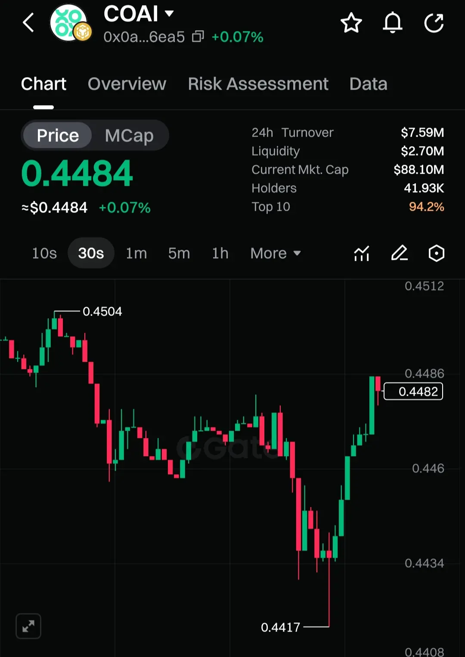Add COAI to favorites with the star icon
Image resolution: width=465 pixels, height=657 pixels.
click(351, 23)
